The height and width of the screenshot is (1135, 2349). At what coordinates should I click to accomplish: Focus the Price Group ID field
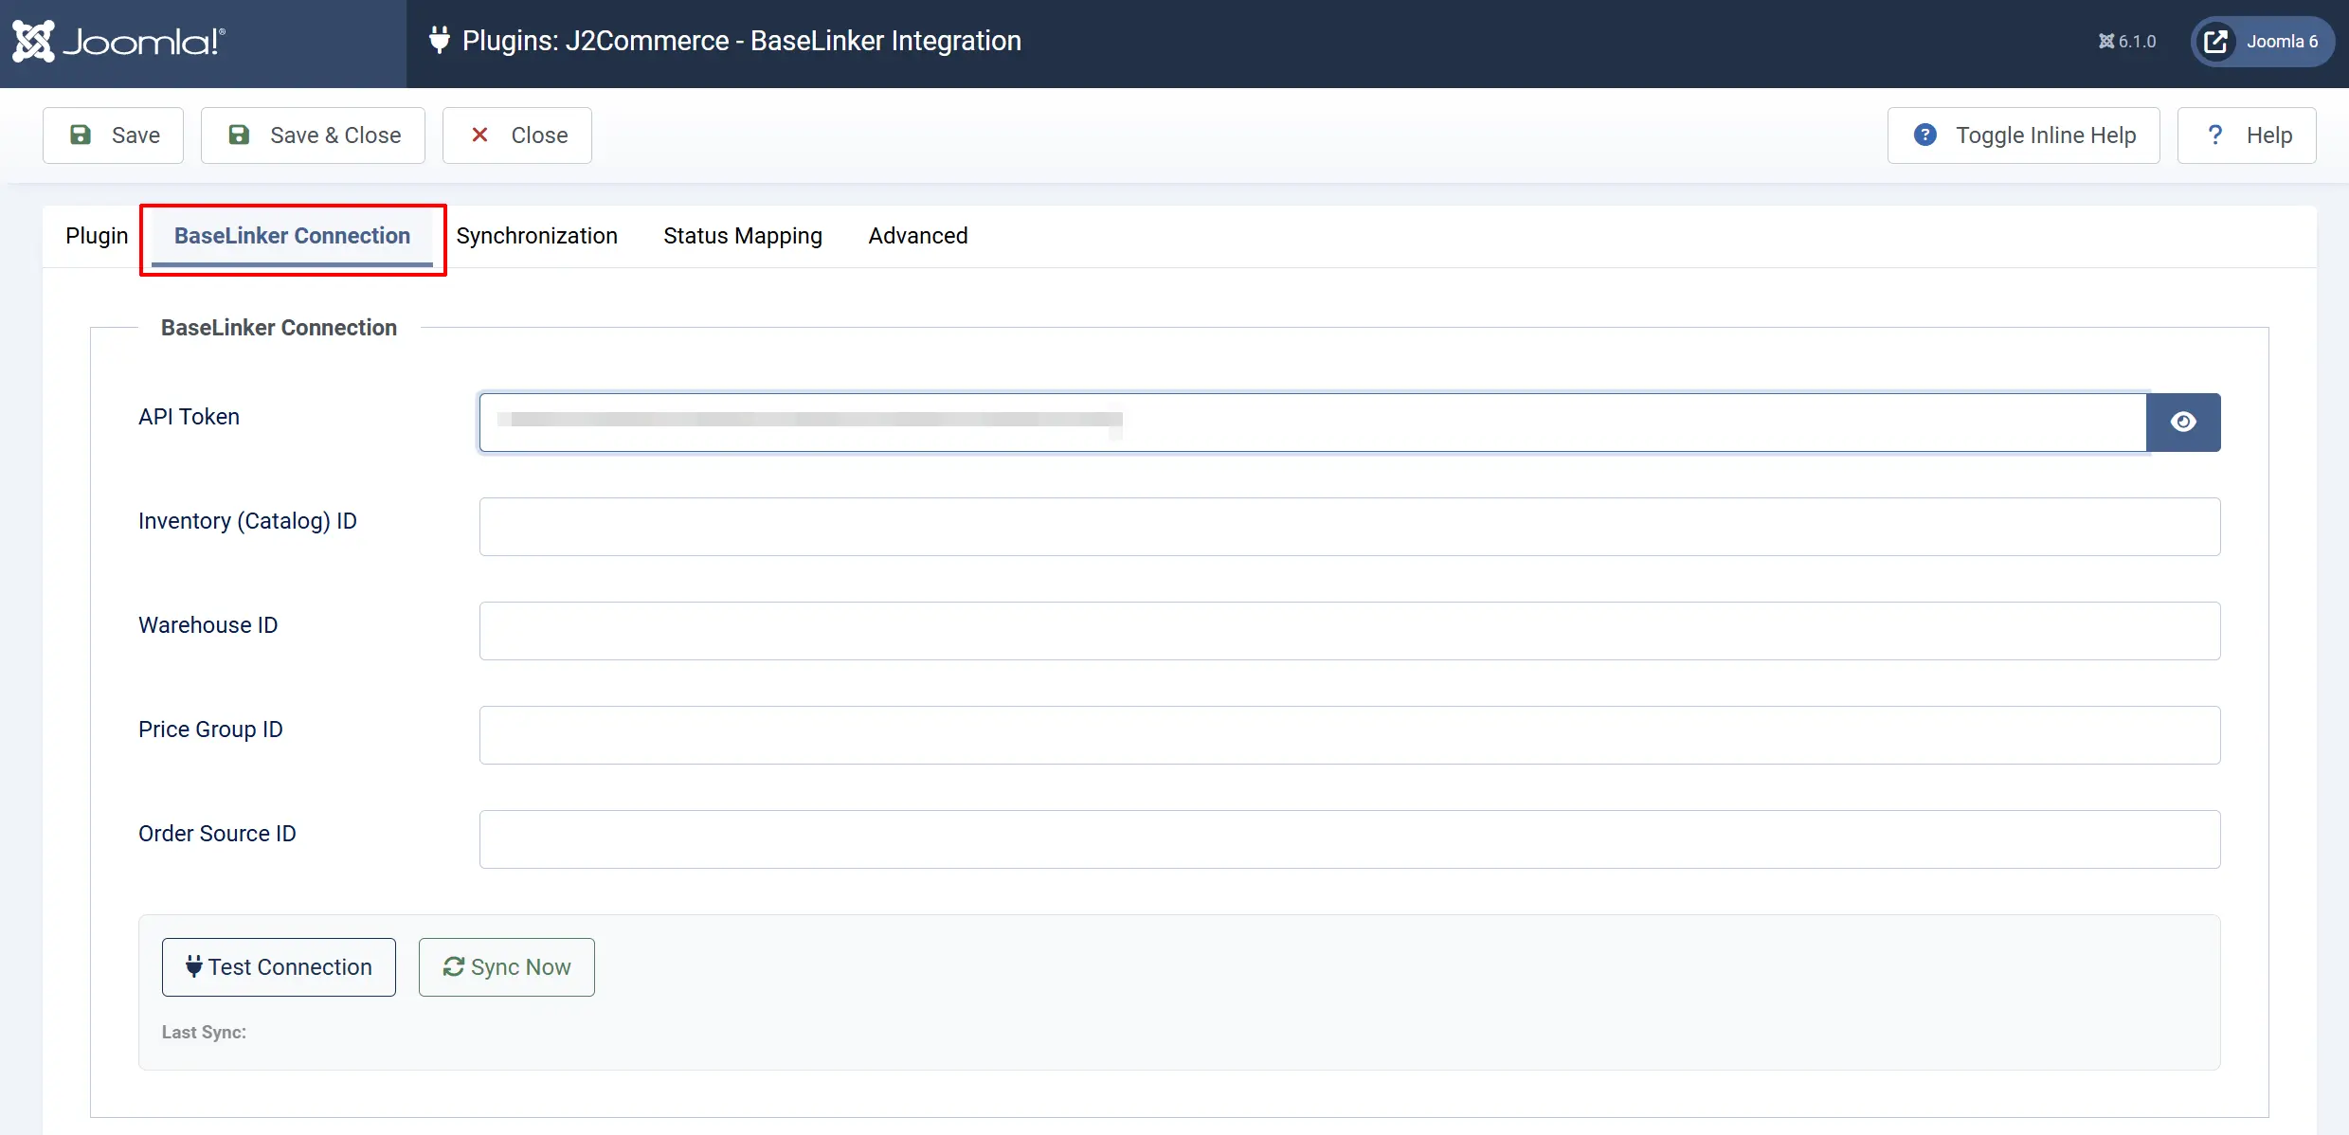point(1349,735)
